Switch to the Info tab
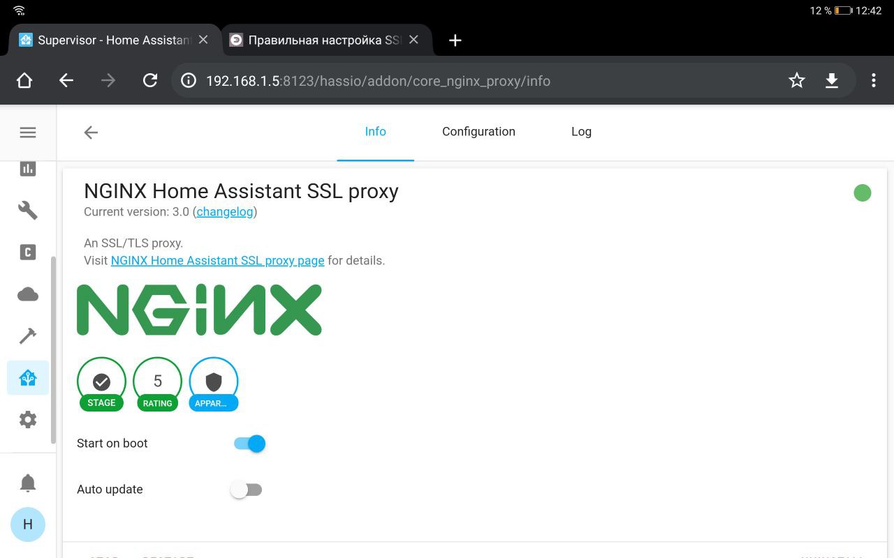Viewport: 894px width, 558px height. coord(376,132)
